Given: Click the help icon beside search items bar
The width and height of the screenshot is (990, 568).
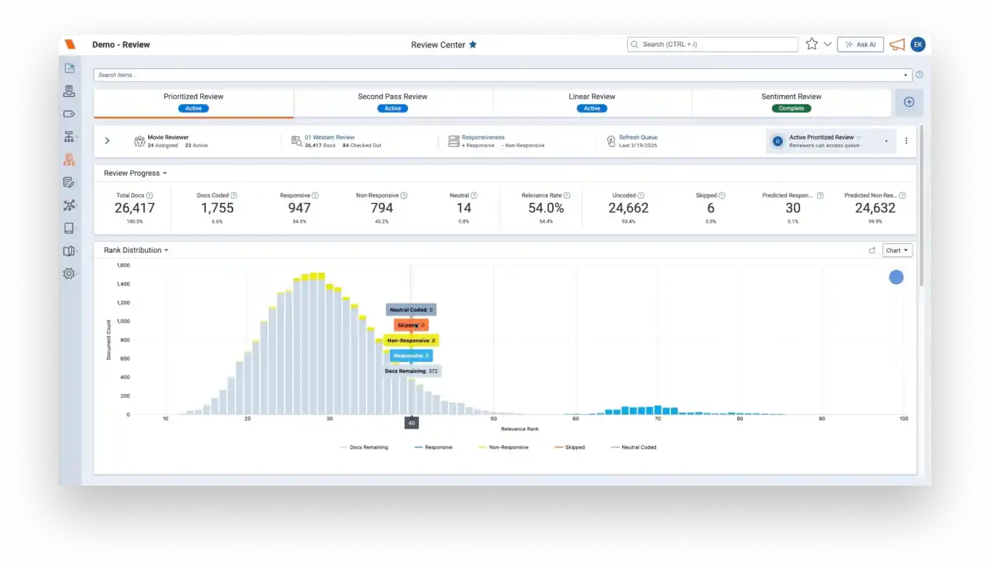Looking at the screenshot, I should pos(919,75).
